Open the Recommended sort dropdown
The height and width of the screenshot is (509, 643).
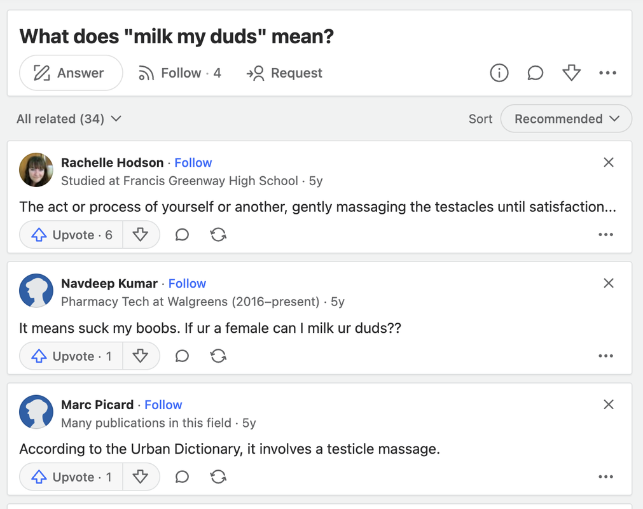point(566,119)
